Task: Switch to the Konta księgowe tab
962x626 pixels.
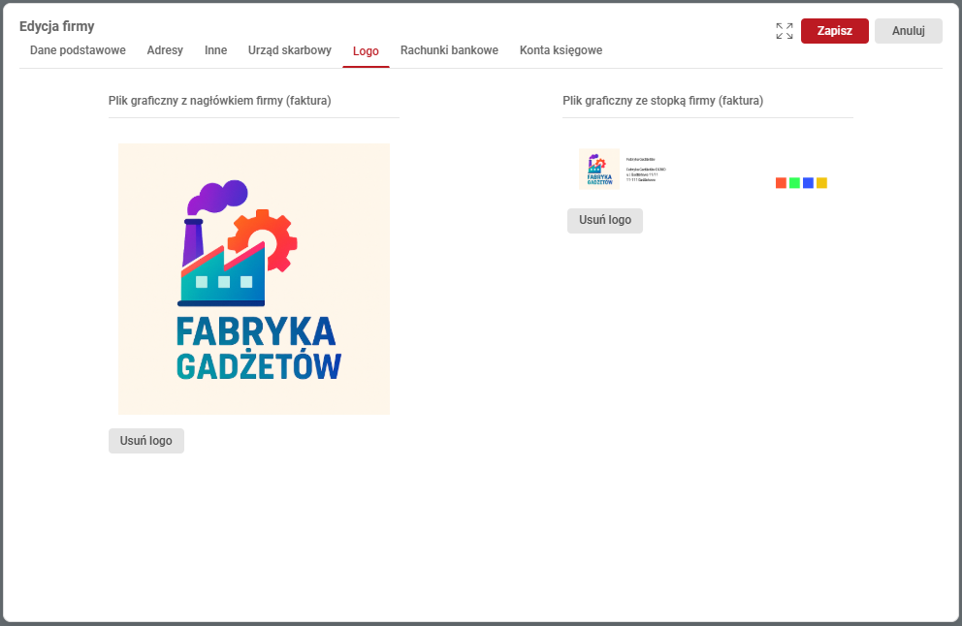Action: 561,50
